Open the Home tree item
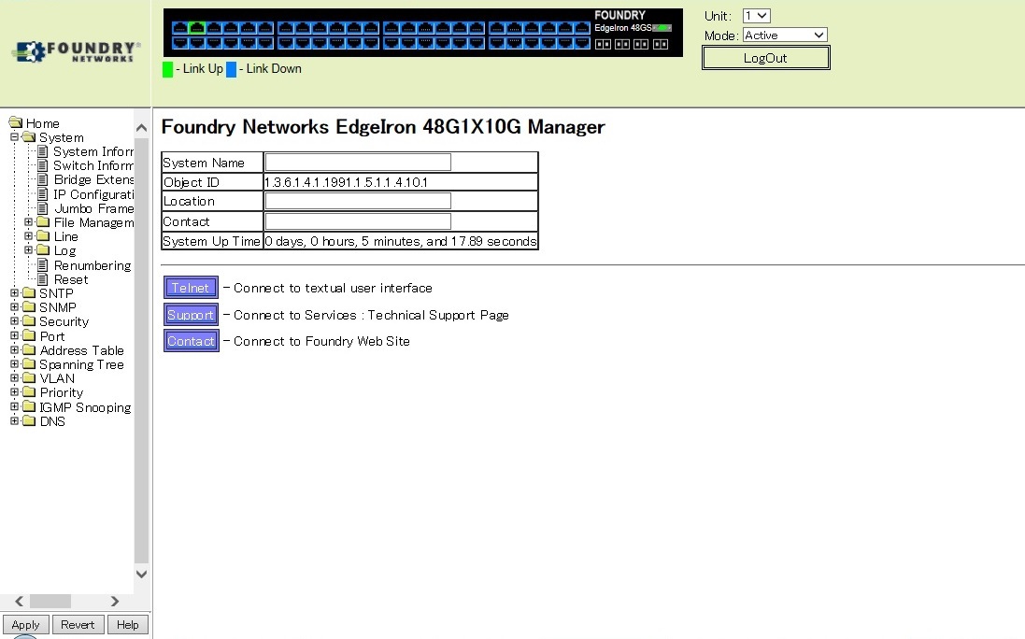This screenshot has width=1025, height=639. click(42, 123)
